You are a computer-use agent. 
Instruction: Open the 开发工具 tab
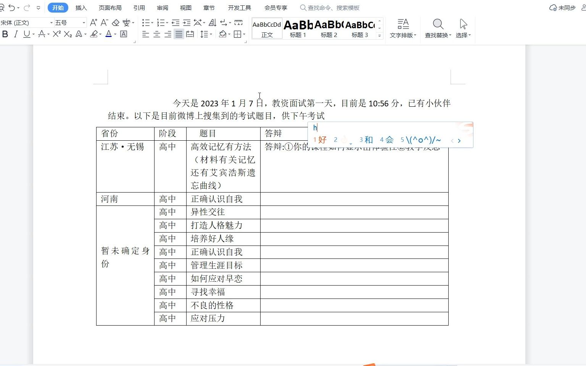pyautogui.click(x=240, y=8)
